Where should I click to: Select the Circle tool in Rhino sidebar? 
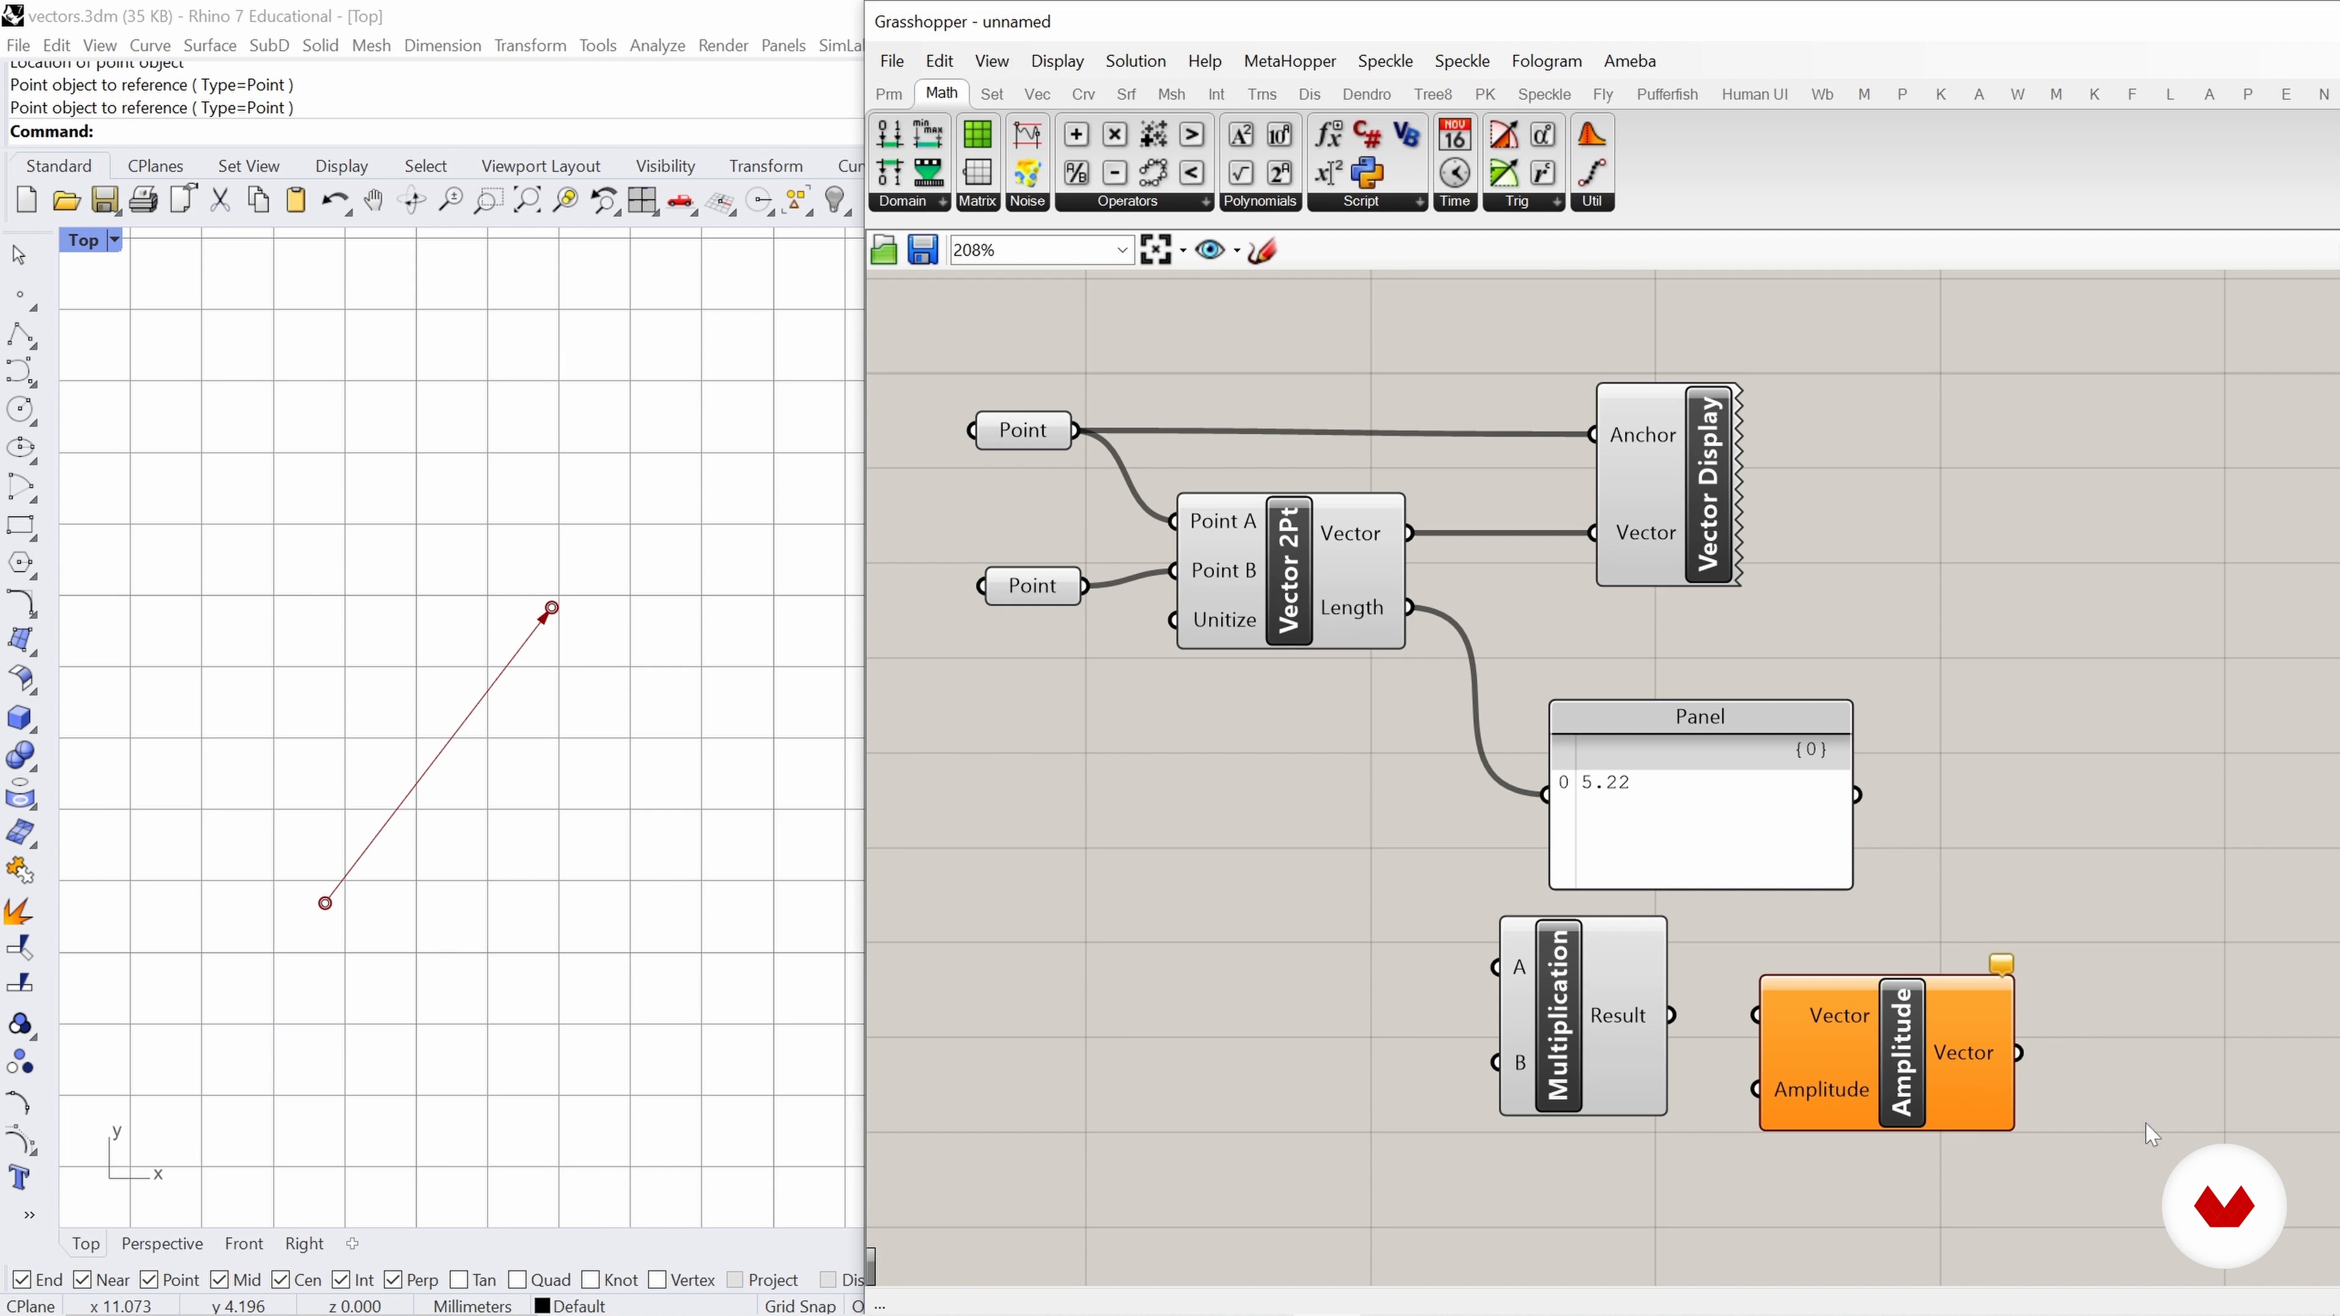coord(20,409)
